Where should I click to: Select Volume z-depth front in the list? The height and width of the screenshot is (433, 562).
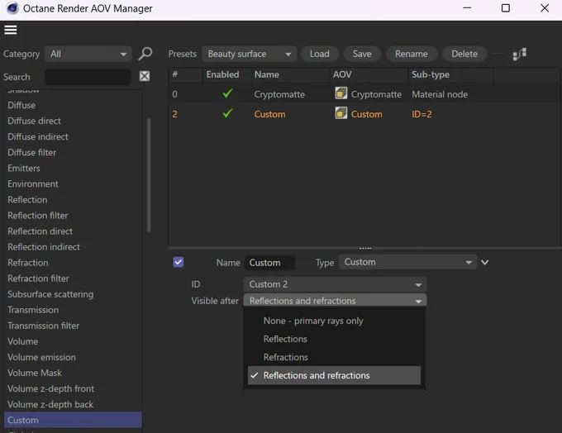click(x=73, y=389)
